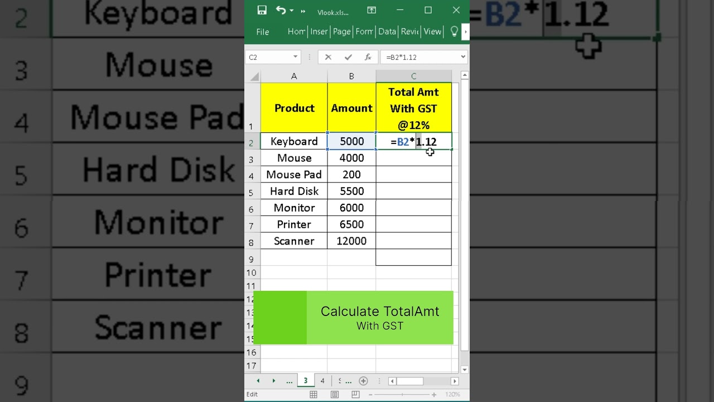714x402 pixels.
Task: Click the cell containing 200
Action: (351, 174)
